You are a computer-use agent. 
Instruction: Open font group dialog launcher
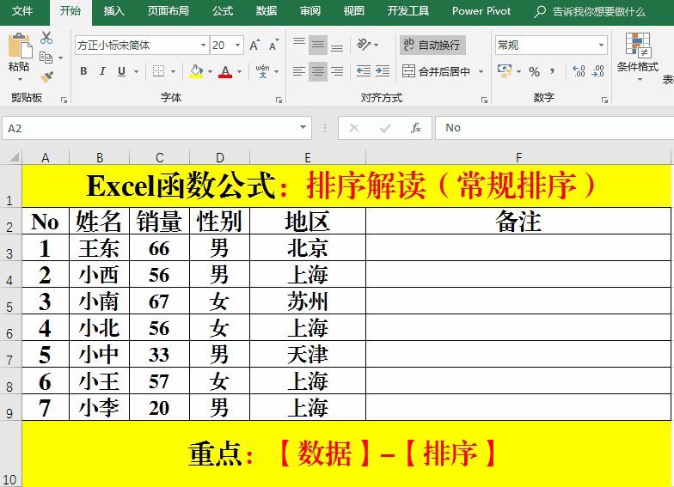(279, 100)
